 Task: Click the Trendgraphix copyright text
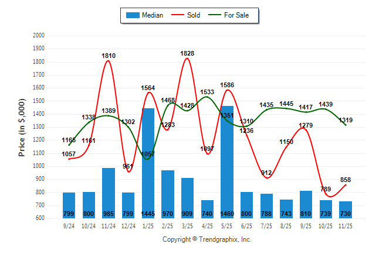(x=207, y=239)
